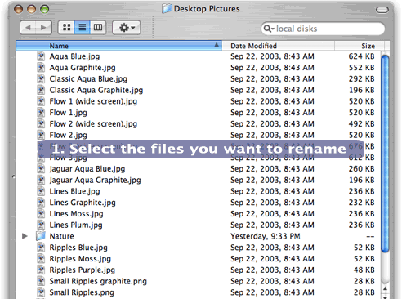Screen dimensions: 402x299
Task: Reverse sort order with the Name arrow
Action: [x=217, y=45]
